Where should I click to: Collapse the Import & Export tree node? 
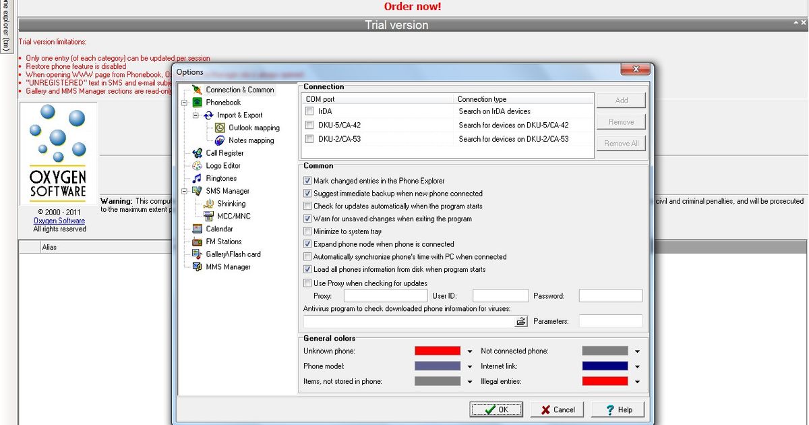pyautogui.click(x=196, y=115)
